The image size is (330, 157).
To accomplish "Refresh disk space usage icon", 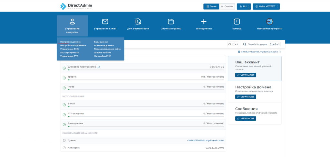I will [x=99, y=67].
